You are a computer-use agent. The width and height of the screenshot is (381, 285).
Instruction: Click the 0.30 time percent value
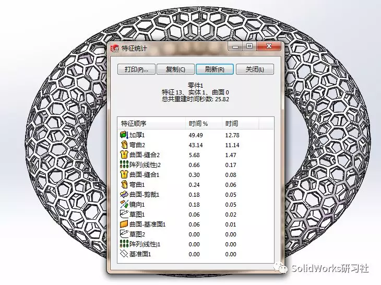194,175
